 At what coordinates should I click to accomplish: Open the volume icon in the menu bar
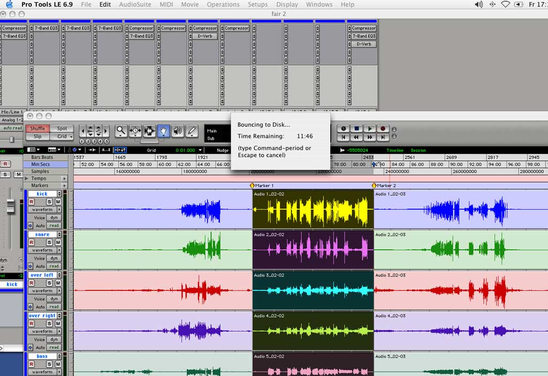[x=478, y=4]
